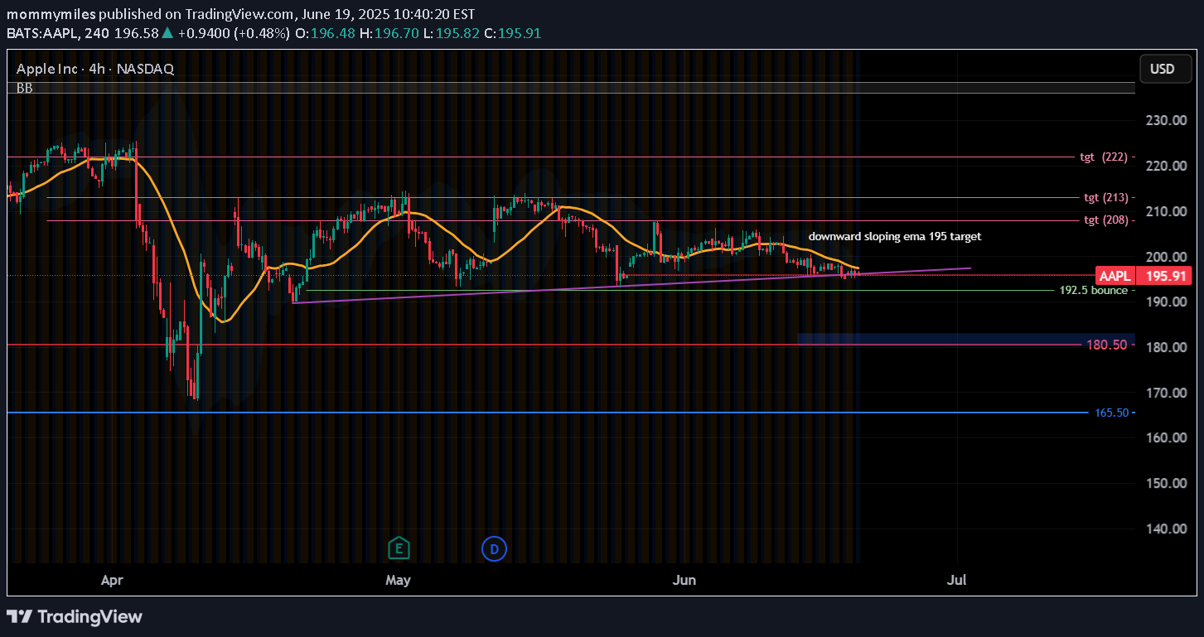
Task: Click the May date axis label
Action: pos(399,580)
